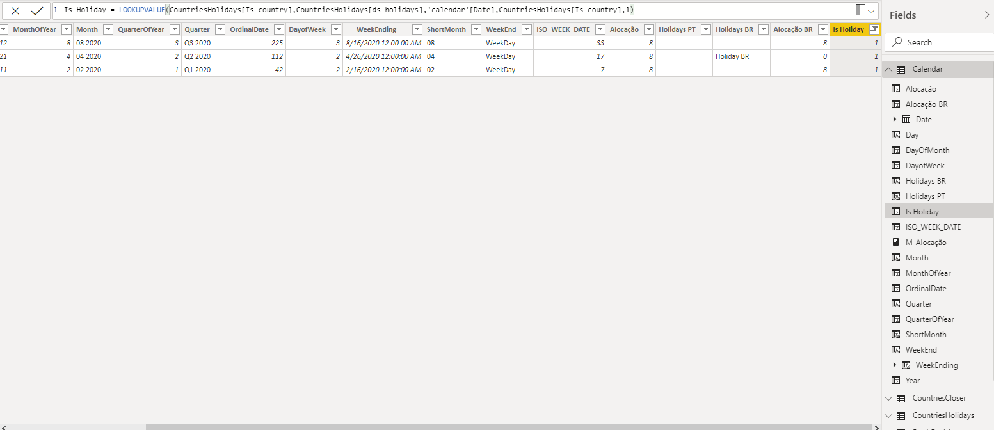Screen dimensions: 994x430
Task: Expand the CountriesCloser table
Action: (888, 398)
